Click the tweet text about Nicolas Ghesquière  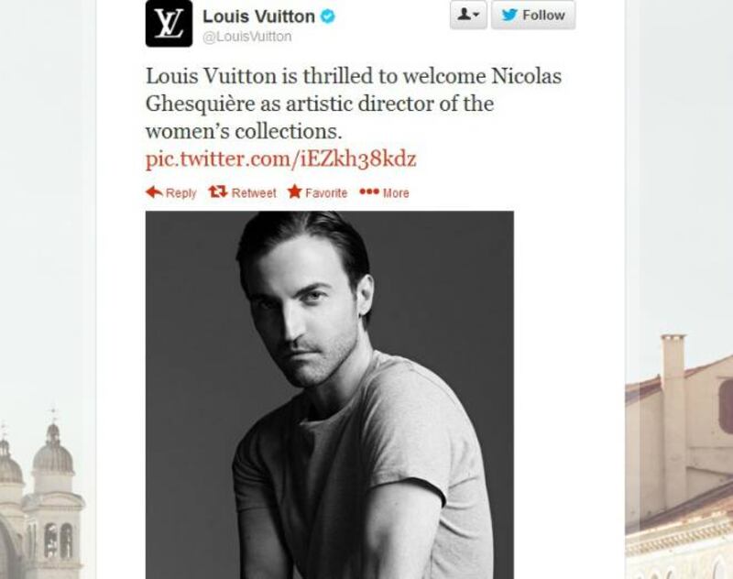pos(354,104)
